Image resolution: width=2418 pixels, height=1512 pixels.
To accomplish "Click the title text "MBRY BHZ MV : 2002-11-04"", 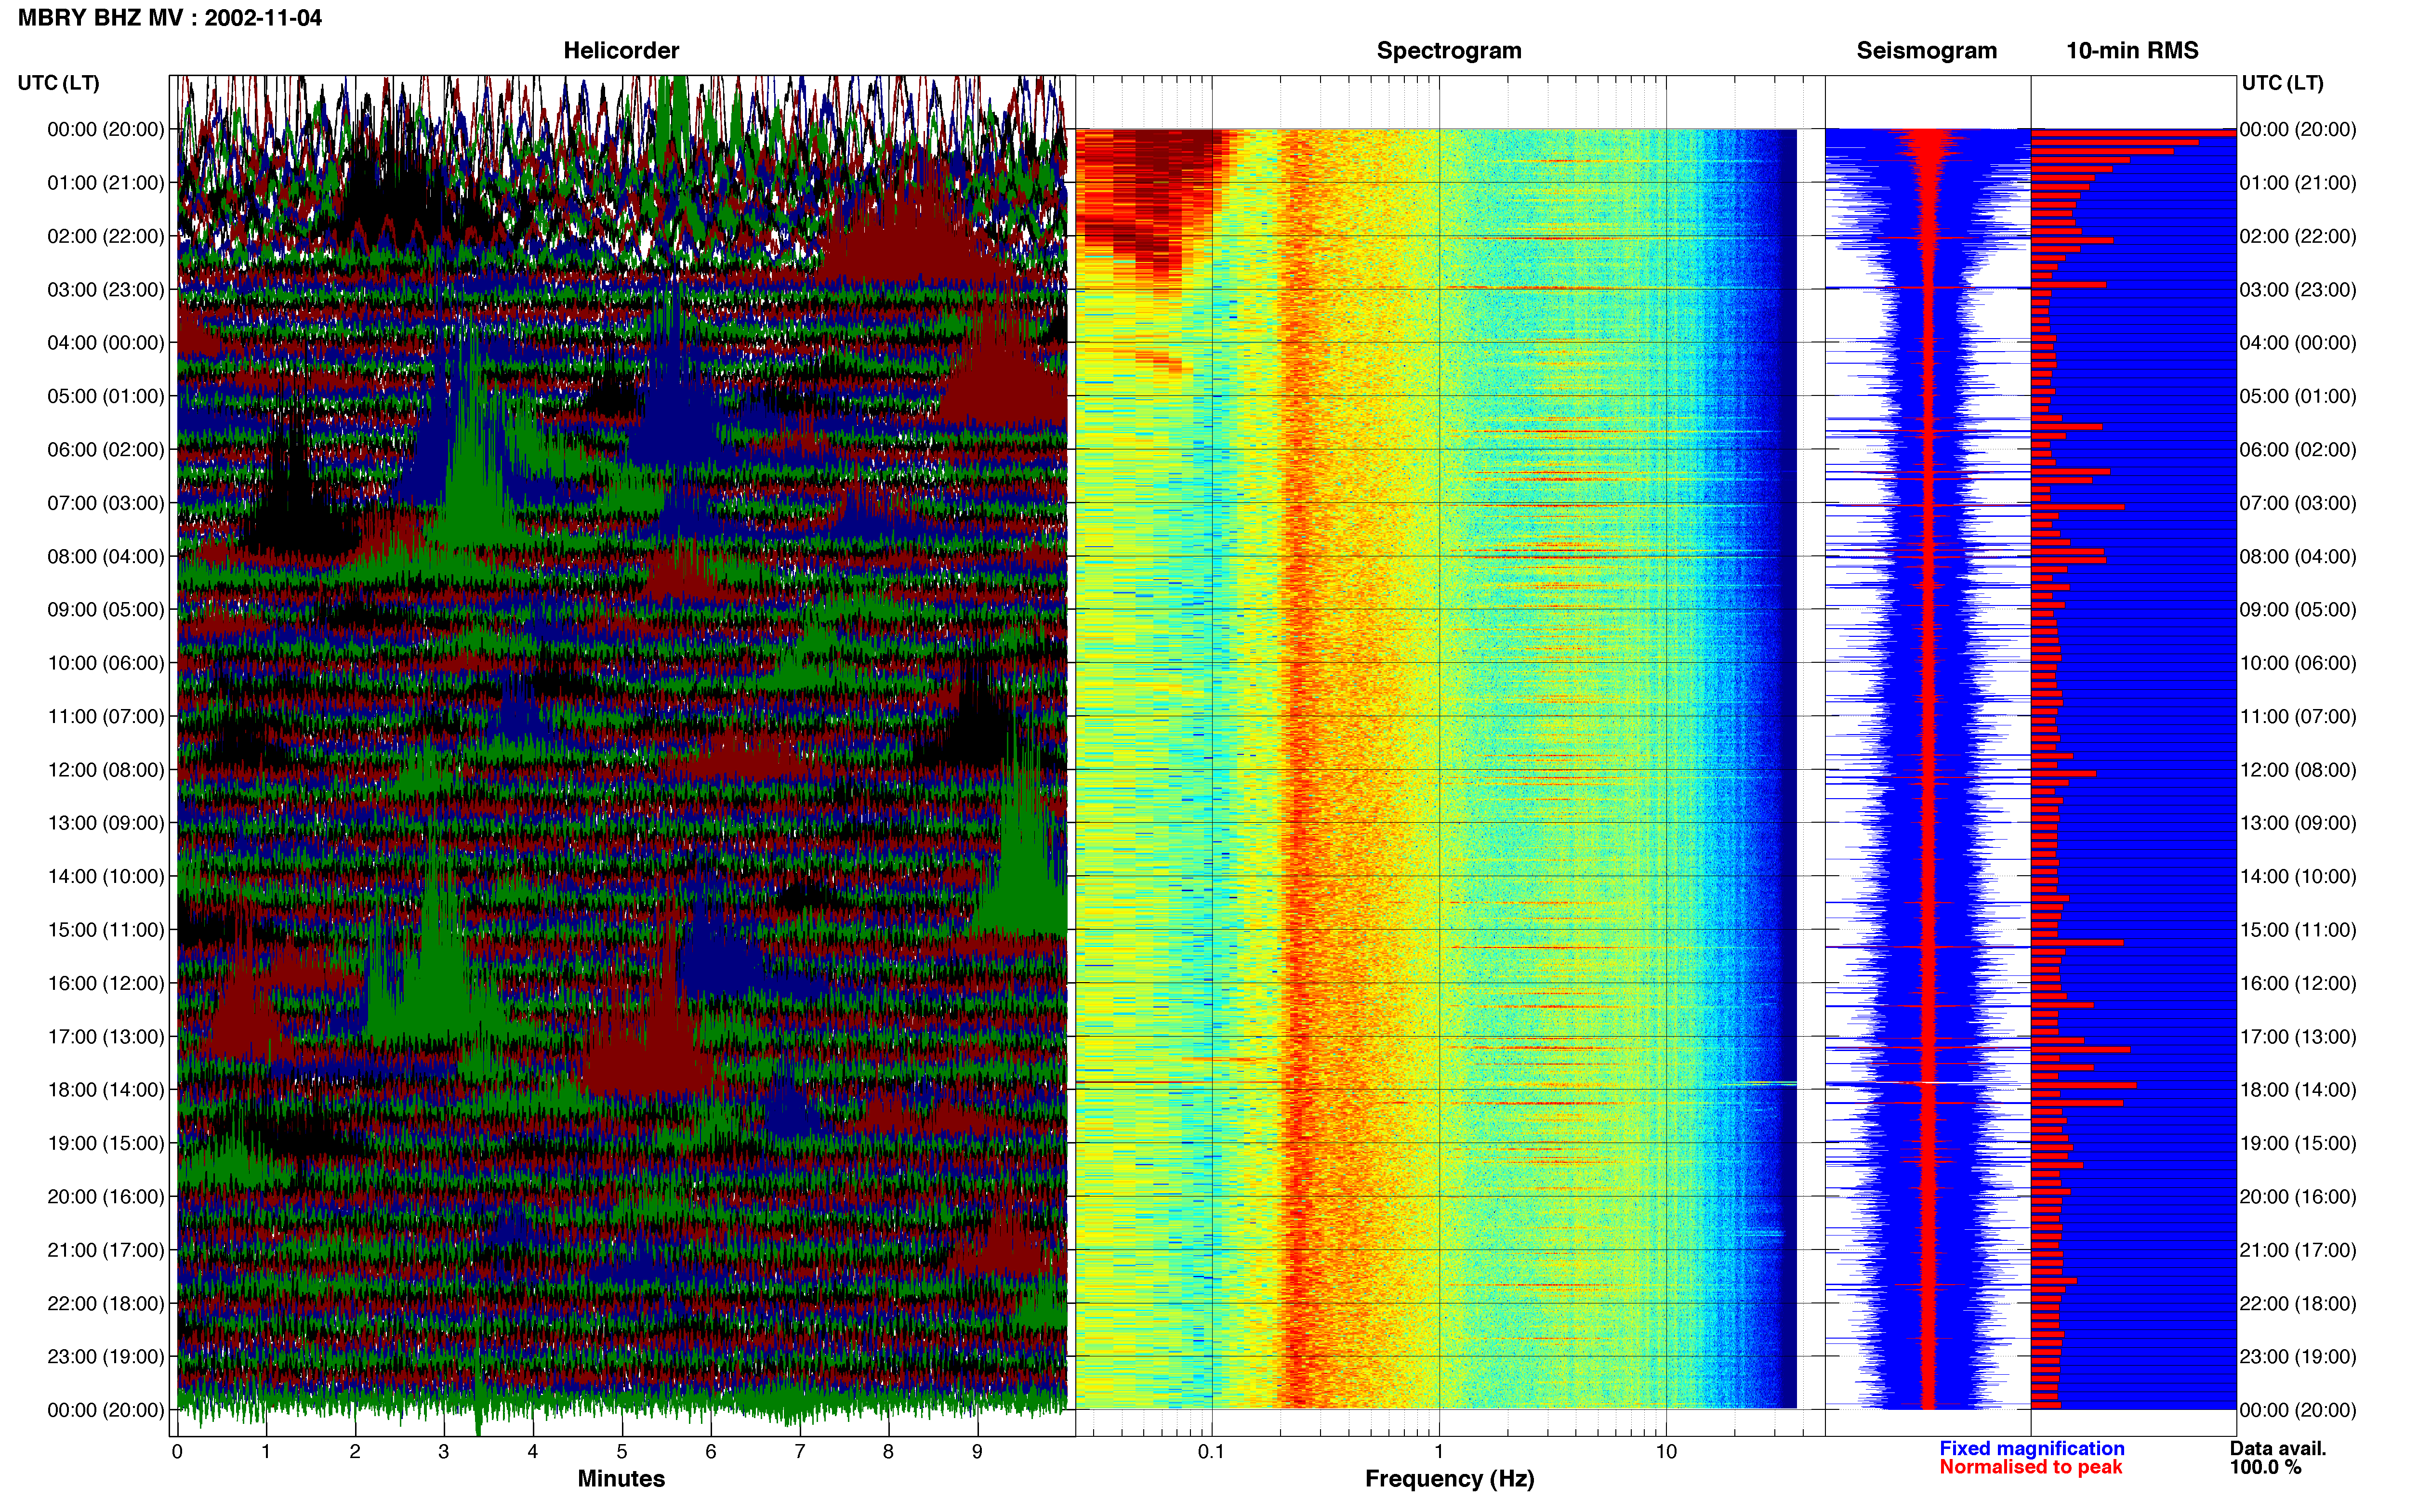I will (x=170, y=18).
